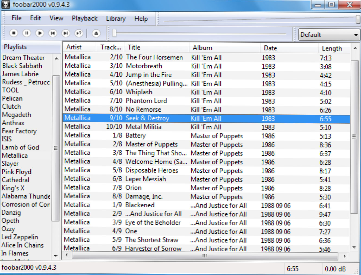Select the TOOL playlist
The width and height of the screenshot is (361, 275).
[x=11, y=90]
